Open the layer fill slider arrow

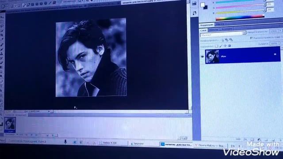pyautogui.click(x=281, y=43)
